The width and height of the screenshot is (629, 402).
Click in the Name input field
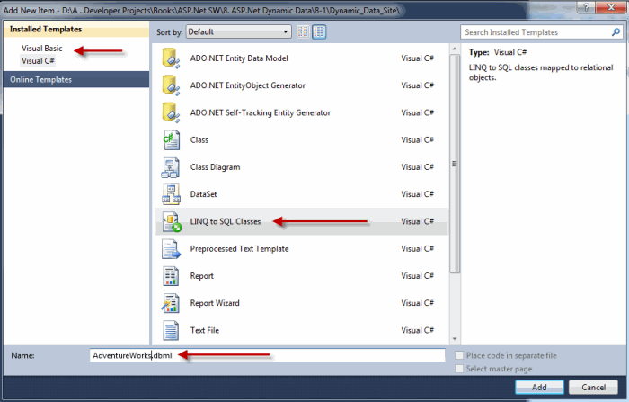[268, 355]
